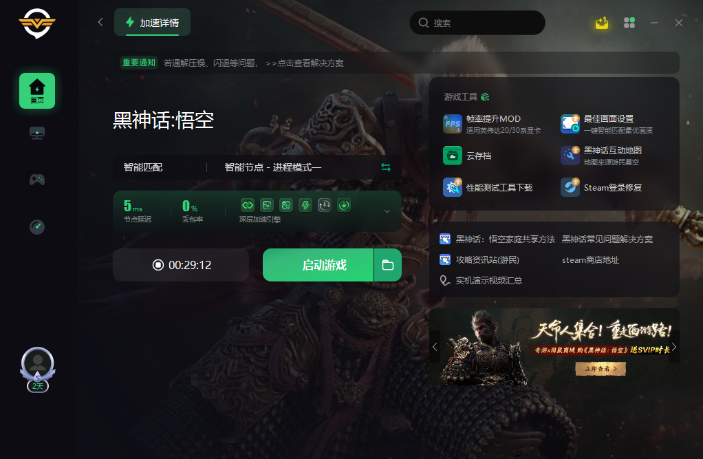Open game folder beside 启动游戏 button
703x459 pixels.
click(388, 265)
